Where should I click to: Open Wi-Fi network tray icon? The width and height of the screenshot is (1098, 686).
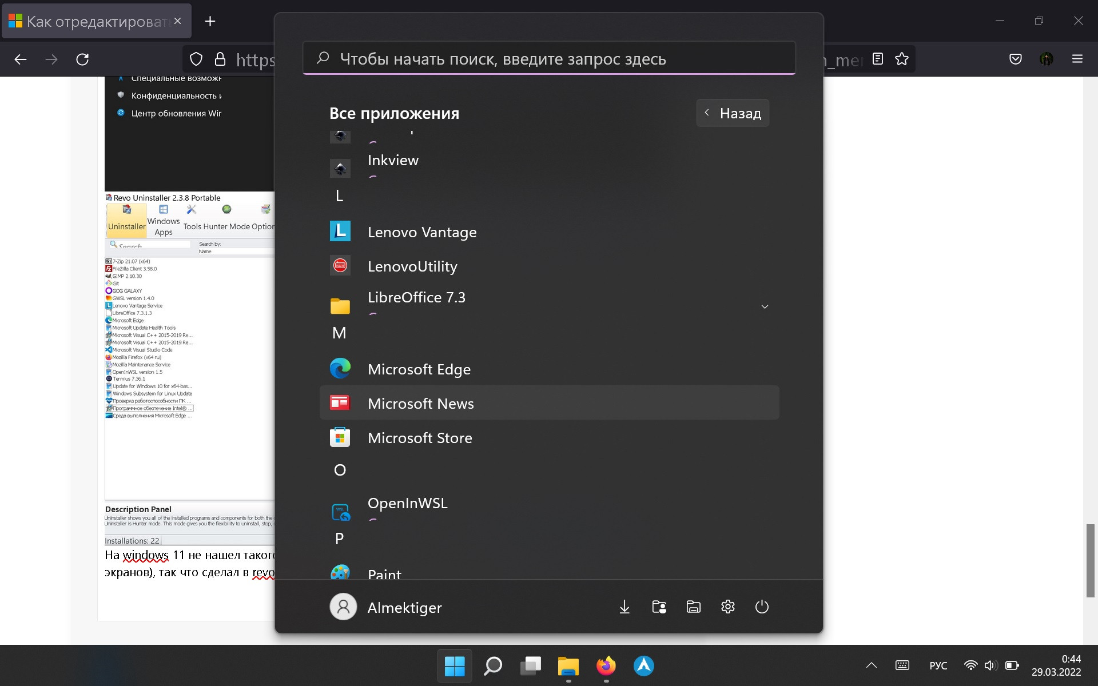[970, 665]
